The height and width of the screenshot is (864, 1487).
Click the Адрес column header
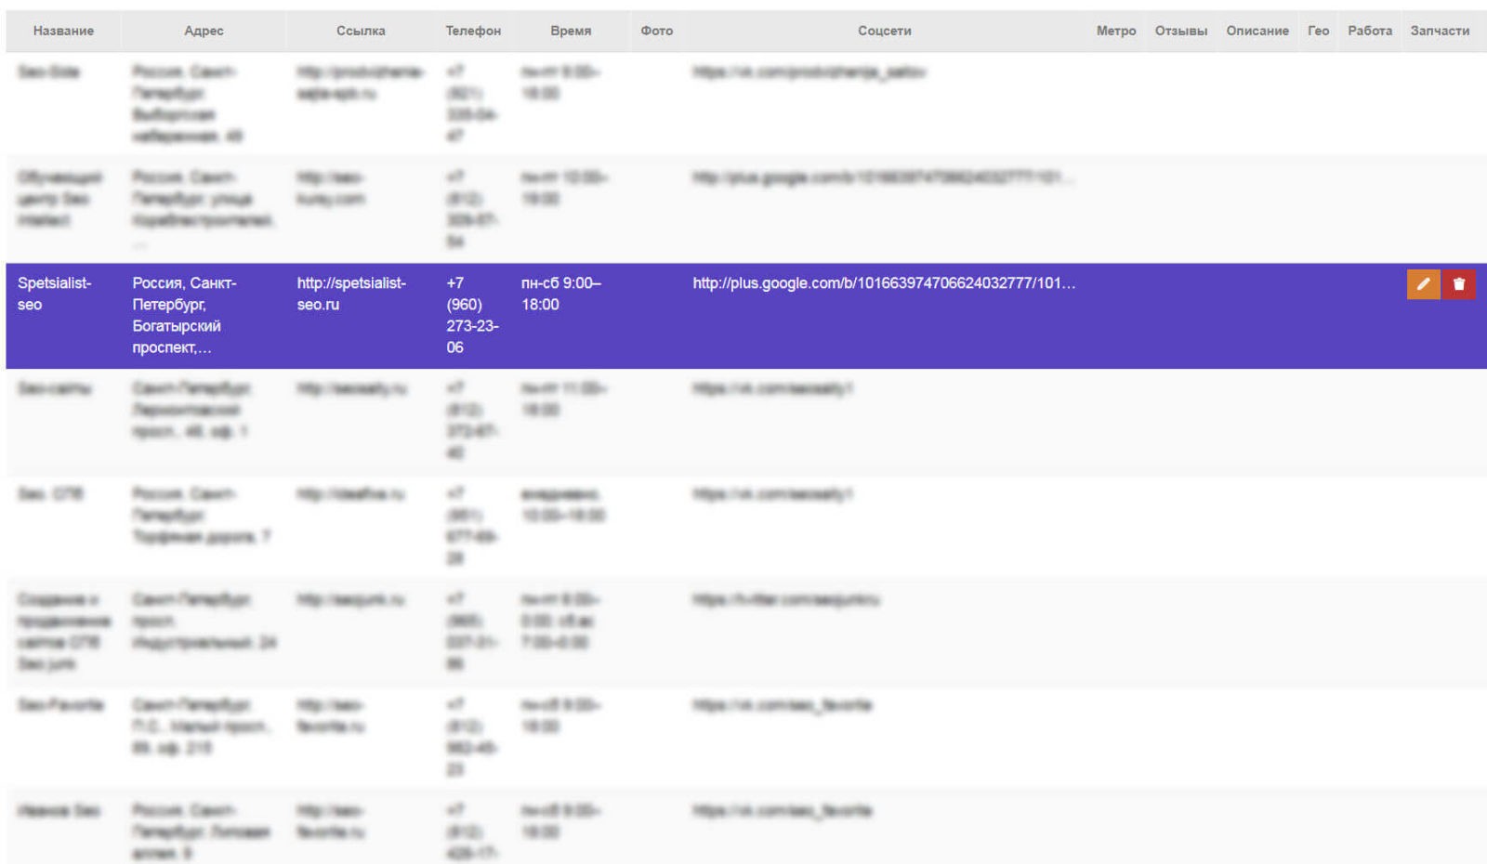tap(204, 31)
